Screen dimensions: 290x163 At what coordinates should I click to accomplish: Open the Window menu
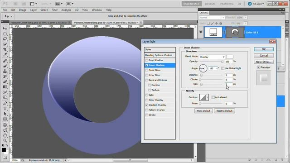(x=97, y=10)
